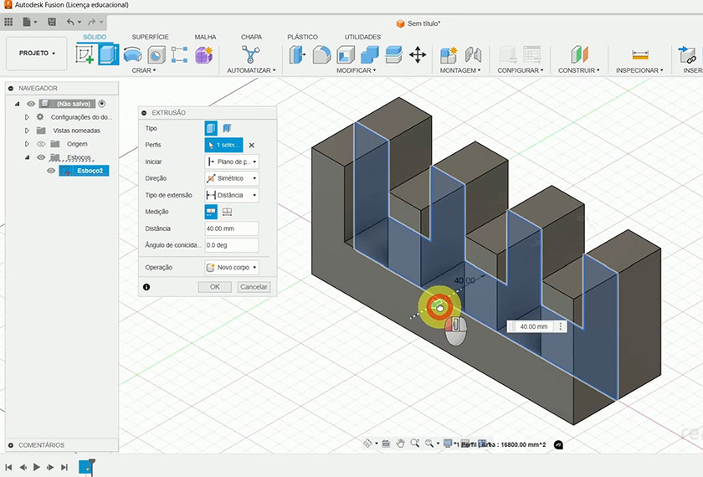Clear the Perfis selection with X
The image size is (703, 477).
point(251,146)
